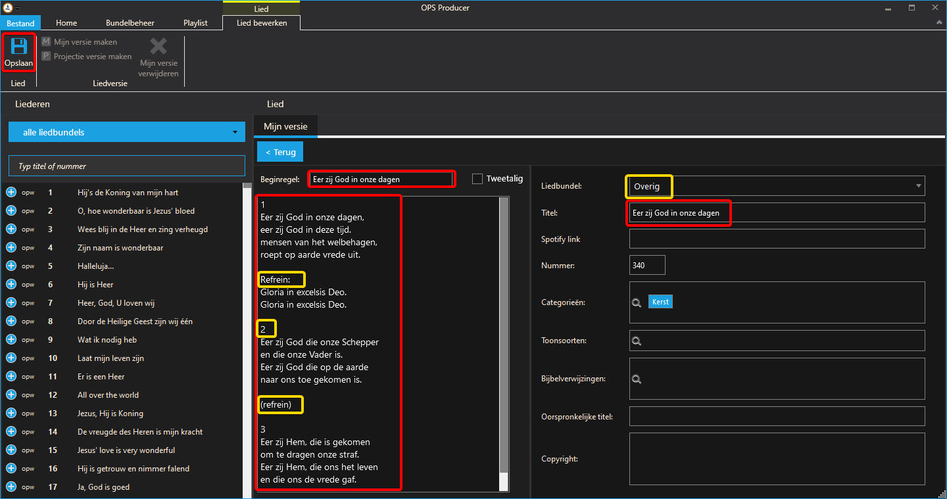Click Projectie versie maken button
The width and height of the screenshot is (947, 499).
coord(87,57)
